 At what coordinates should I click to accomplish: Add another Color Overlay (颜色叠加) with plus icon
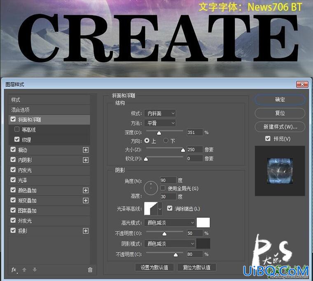pyautogui.click(x=86, y=190)
